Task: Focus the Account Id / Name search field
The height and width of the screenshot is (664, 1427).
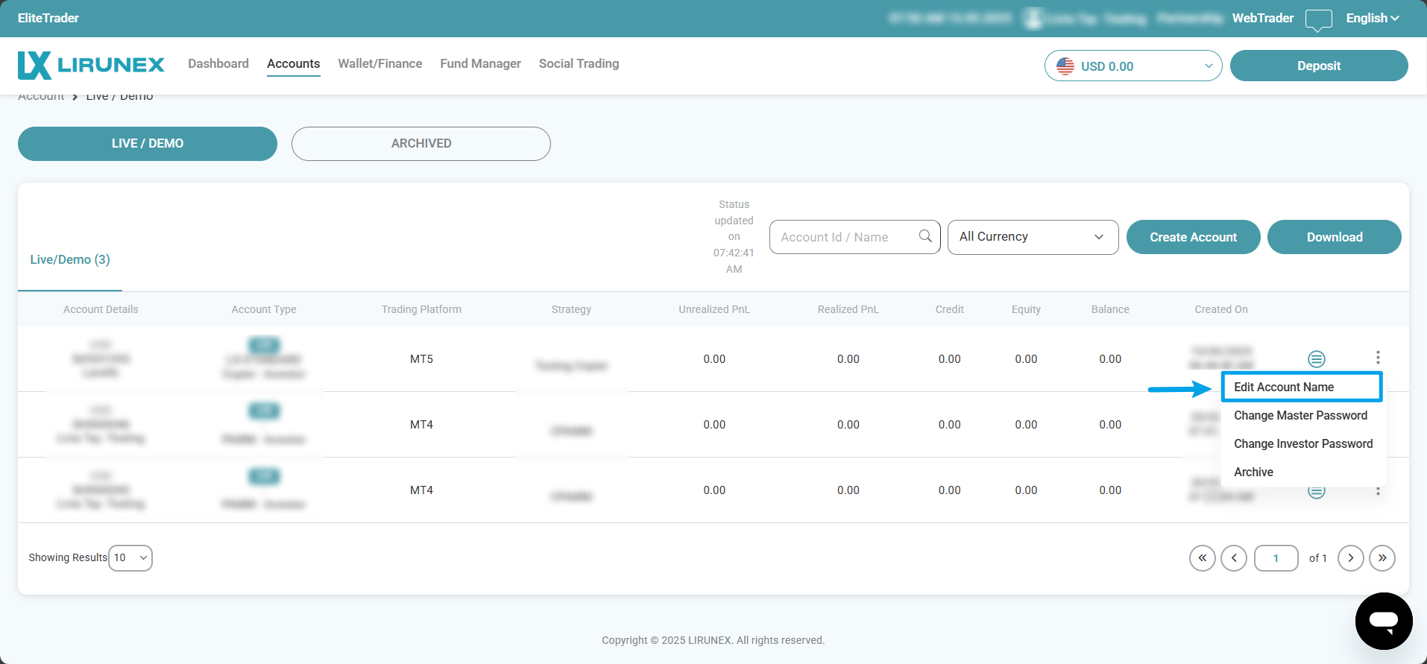Action: 842,237
